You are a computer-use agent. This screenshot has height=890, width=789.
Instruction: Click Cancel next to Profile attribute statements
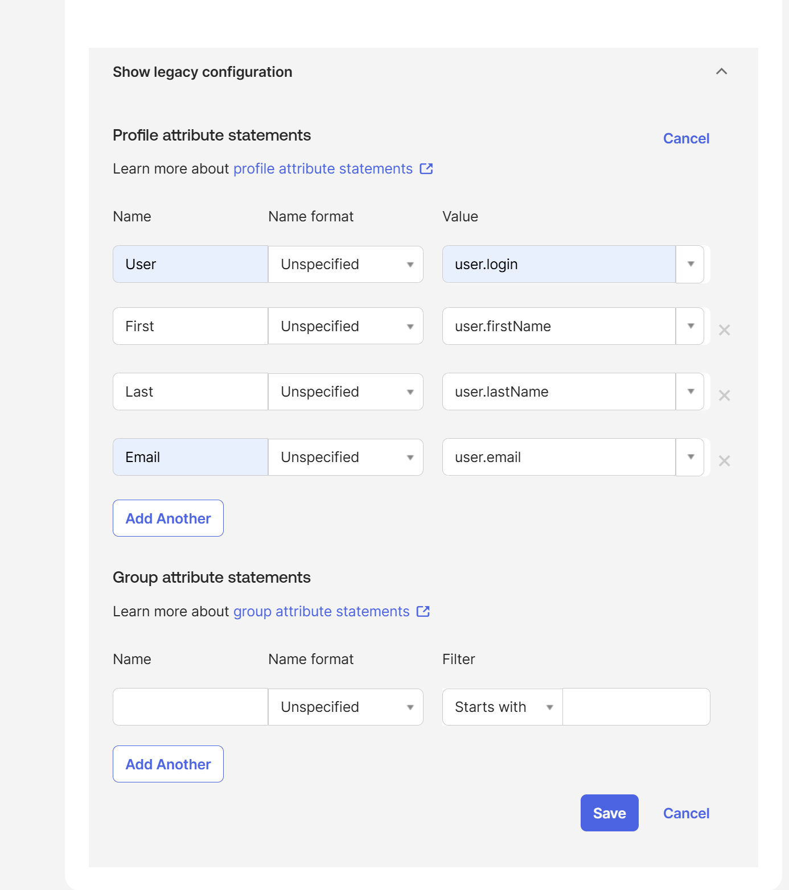pos(686,139)
